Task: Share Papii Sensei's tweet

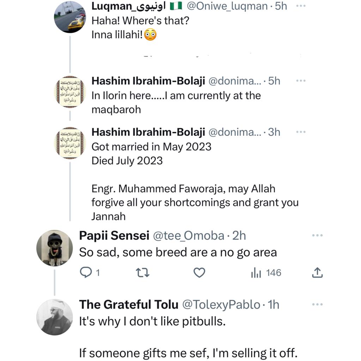Action: 317,273
